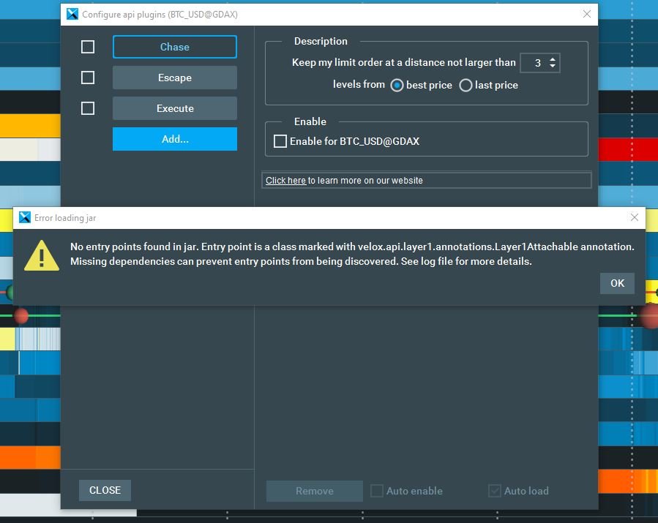The width and height of the screenshot is (658, 523).
Task: Select the 'last price' radio option
Action: tap(466, 86)
